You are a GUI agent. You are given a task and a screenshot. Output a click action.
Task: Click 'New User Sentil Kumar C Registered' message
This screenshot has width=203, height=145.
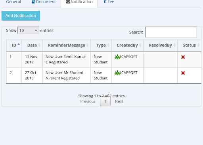pyautogui.click(x=66, y=59)
